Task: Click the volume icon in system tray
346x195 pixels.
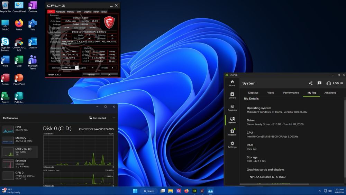Action: coord(330,191)
